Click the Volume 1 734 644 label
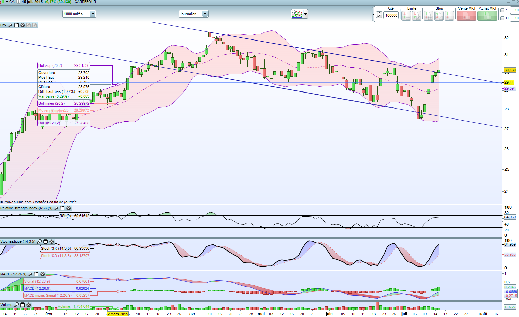Image resolution: width=519 pixels, height=317 pixels. [73, 306]
